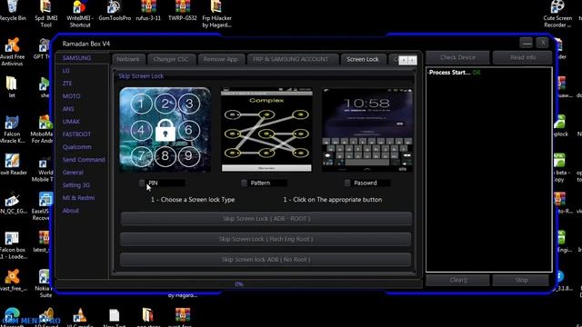Screen dimensions: 582x327
Task: Open the FRP & SAMSUNG ACCOUNT tab
Action: tap(291, 59)
